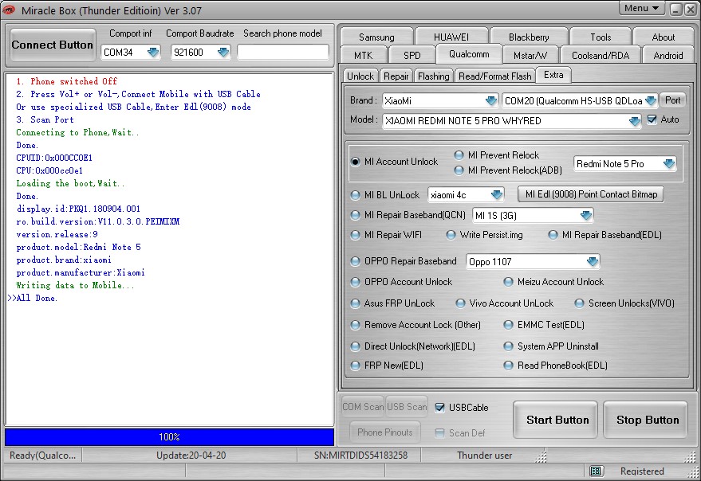Select Direct Unlock(Network)(EDL) radio option

356,346
